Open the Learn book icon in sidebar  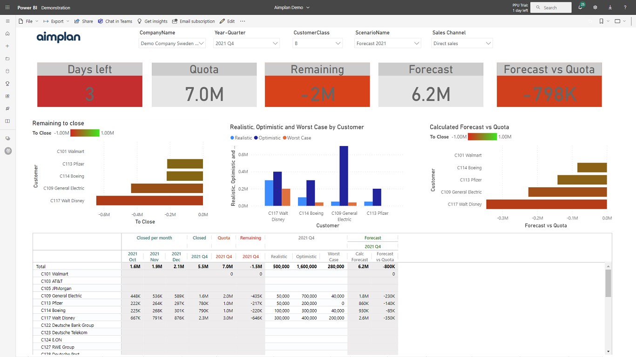pos(7,121)
